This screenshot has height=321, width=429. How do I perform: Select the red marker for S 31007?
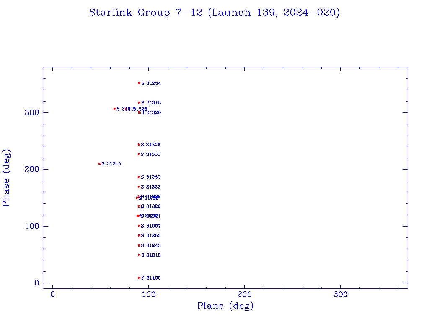point(139,226)
